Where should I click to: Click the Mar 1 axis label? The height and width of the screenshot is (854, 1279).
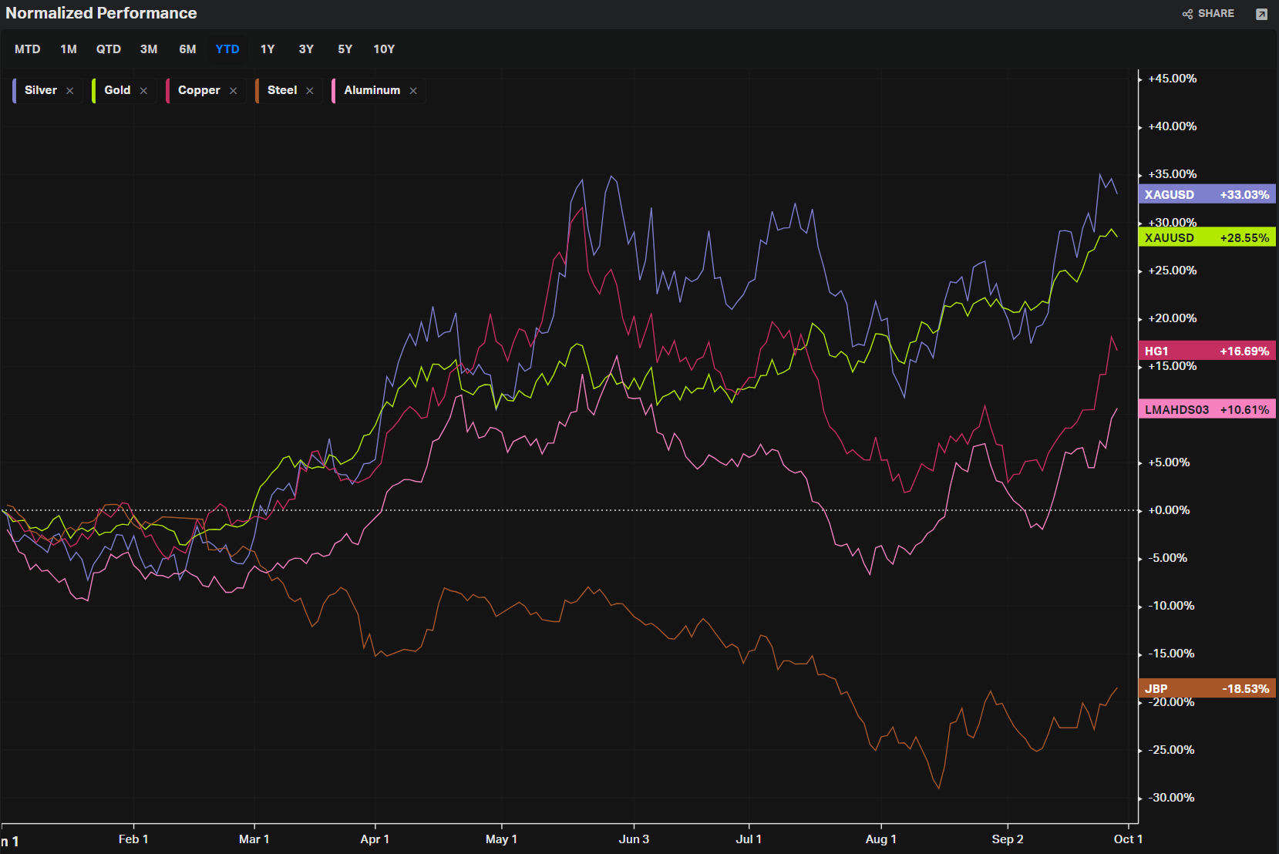[254, 839]
